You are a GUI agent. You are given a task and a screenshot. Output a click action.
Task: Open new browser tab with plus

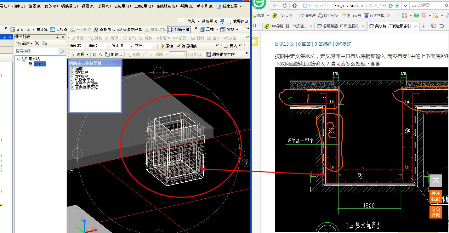[x=423, y=26]
